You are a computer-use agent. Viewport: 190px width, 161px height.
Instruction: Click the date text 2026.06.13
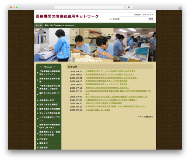(x=76, y=110)
